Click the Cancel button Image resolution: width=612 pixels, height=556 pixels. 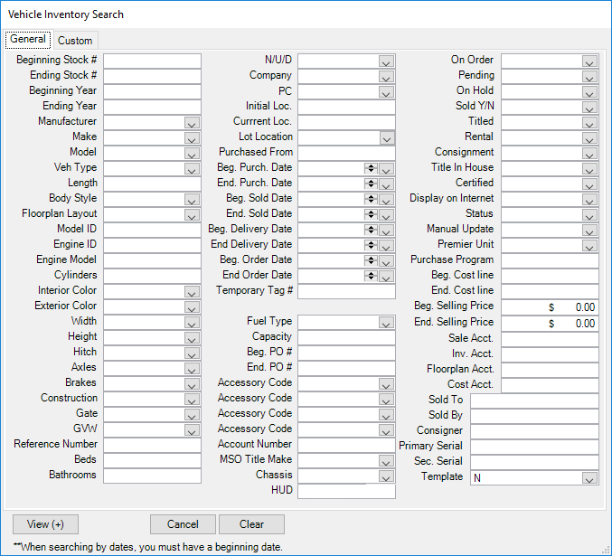183,524
